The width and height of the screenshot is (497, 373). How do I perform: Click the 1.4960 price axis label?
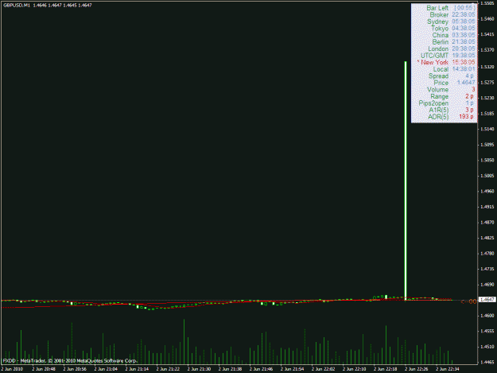click(487, 192)
